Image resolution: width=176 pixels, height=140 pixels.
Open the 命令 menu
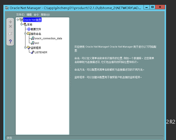click(x=36, y=15)
